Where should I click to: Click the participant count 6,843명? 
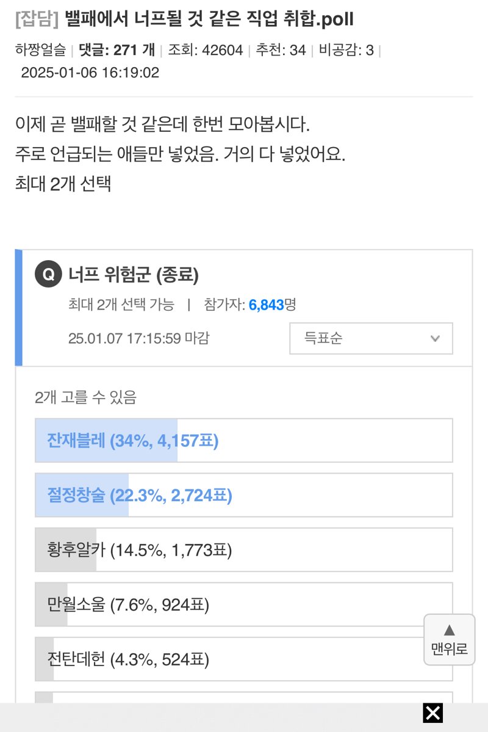(273, 305)
